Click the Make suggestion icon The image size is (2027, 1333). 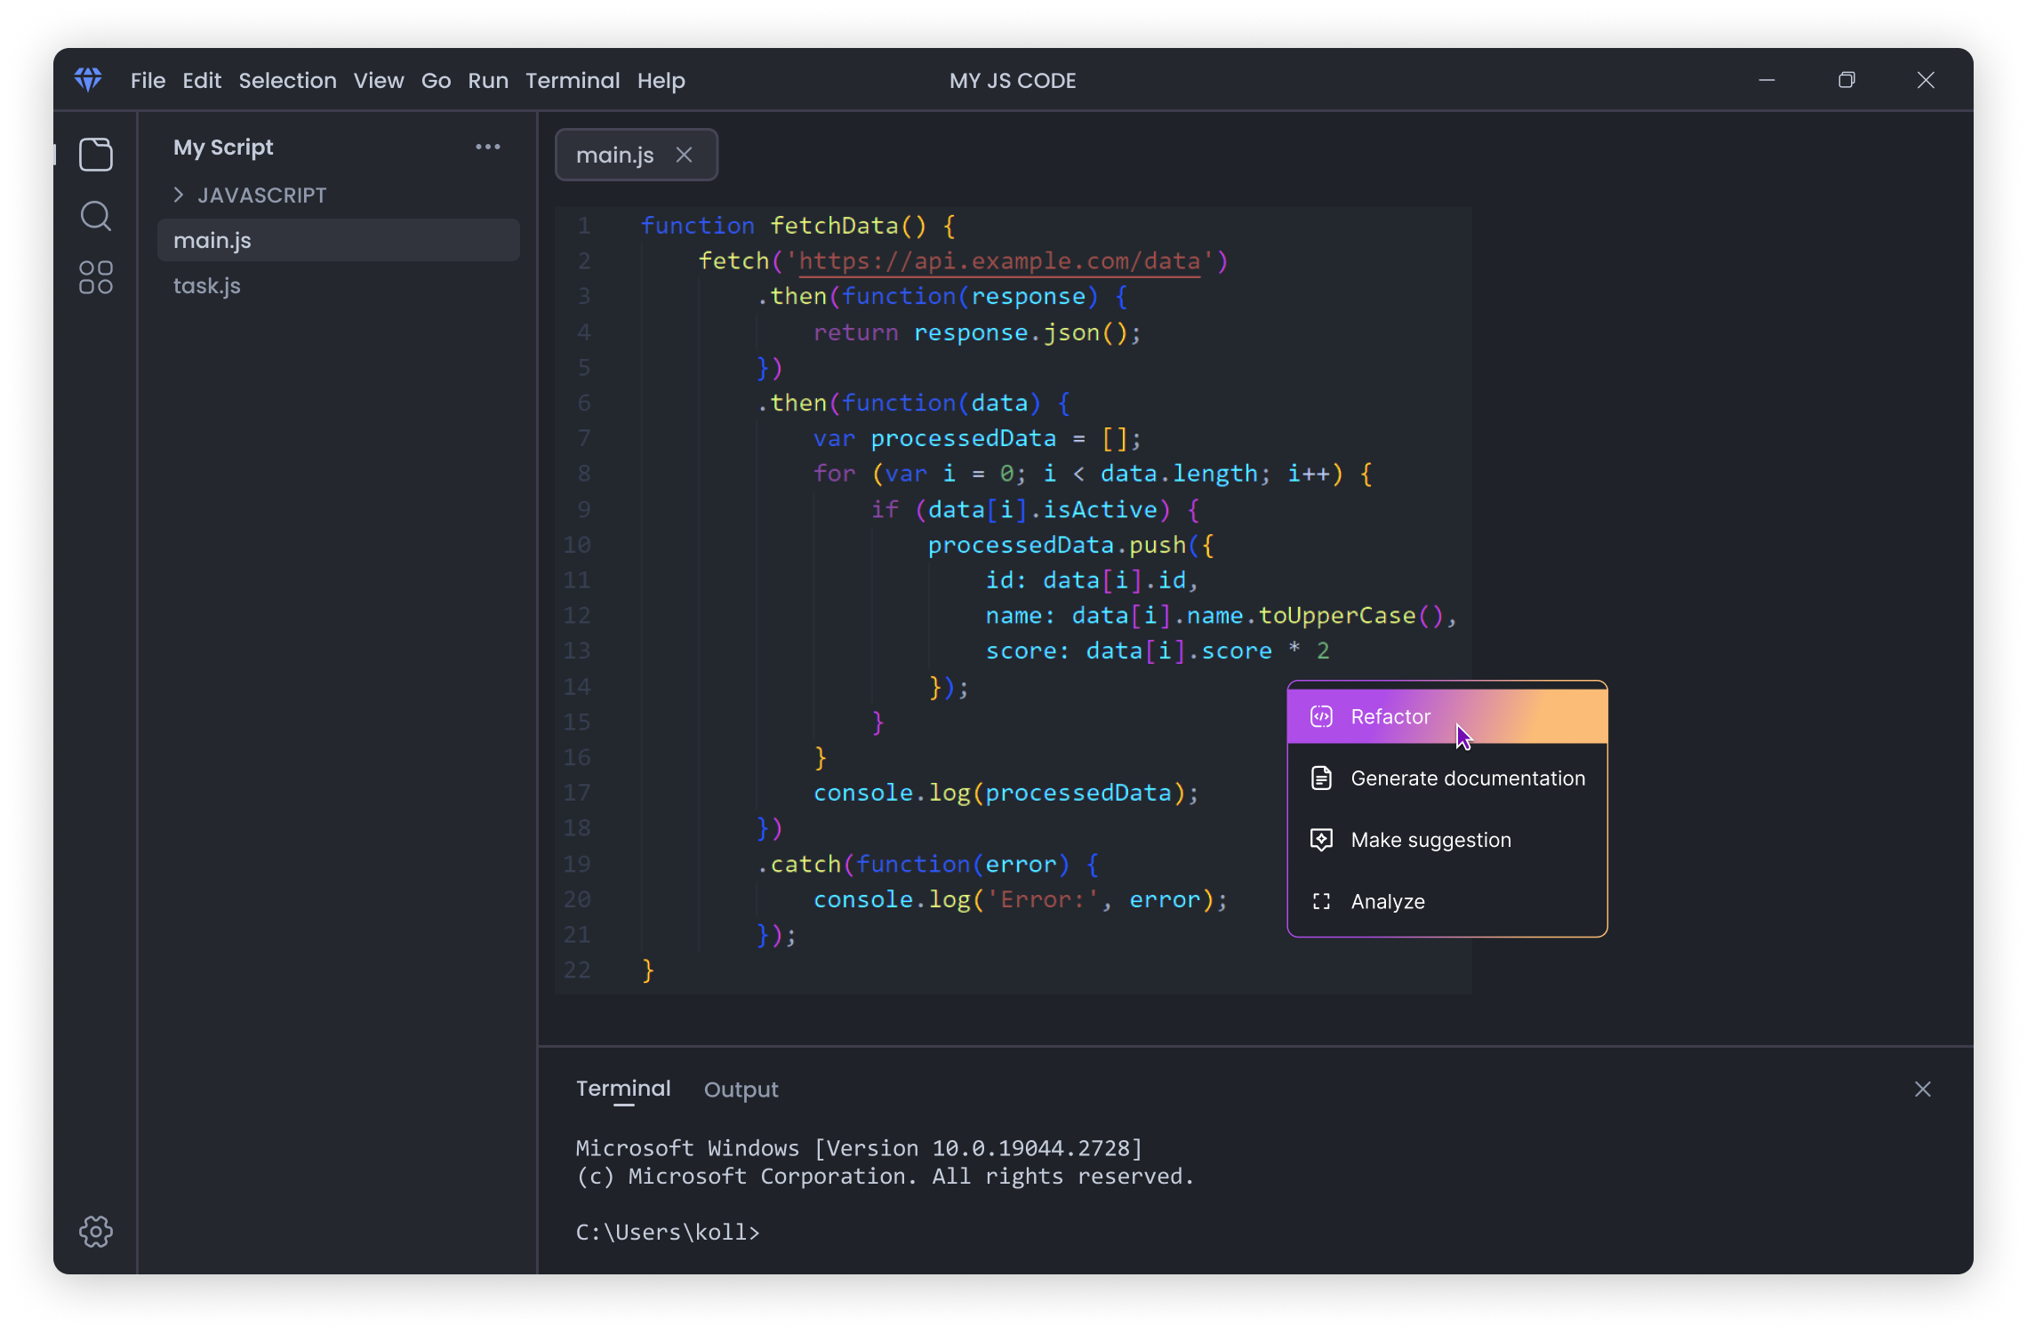pos(1321,840)
